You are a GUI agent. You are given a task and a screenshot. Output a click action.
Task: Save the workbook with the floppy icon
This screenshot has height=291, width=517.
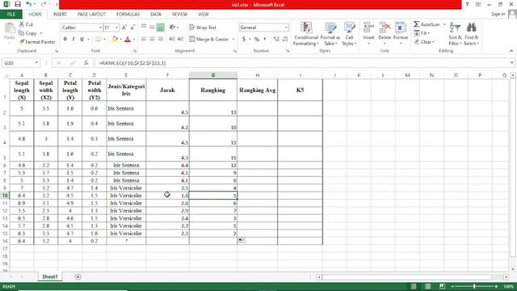18,4
